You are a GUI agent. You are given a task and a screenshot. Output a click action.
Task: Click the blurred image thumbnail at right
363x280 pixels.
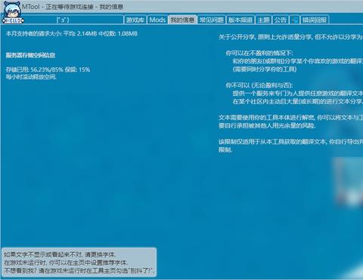(x=349, y=181)
